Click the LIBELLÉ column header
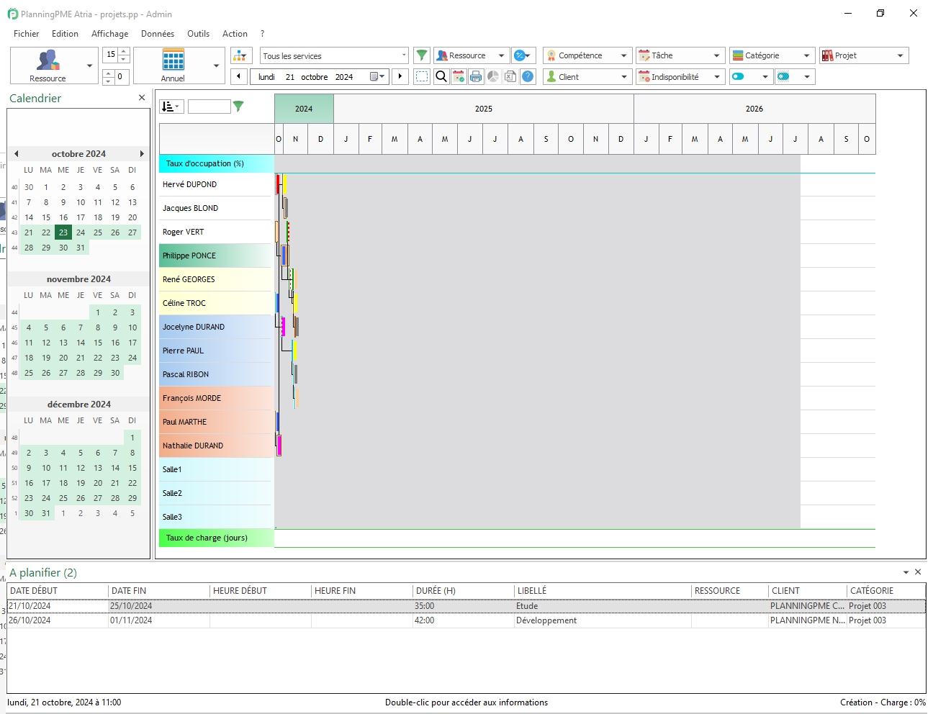This screenshot has height=714, width=933. [603, 590]
